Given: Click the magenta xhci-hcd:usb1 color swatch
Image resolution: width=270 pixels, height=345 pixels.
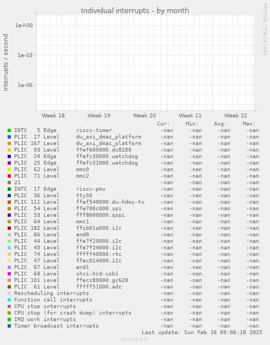Looking at the screenshot, I should point(9,274).
